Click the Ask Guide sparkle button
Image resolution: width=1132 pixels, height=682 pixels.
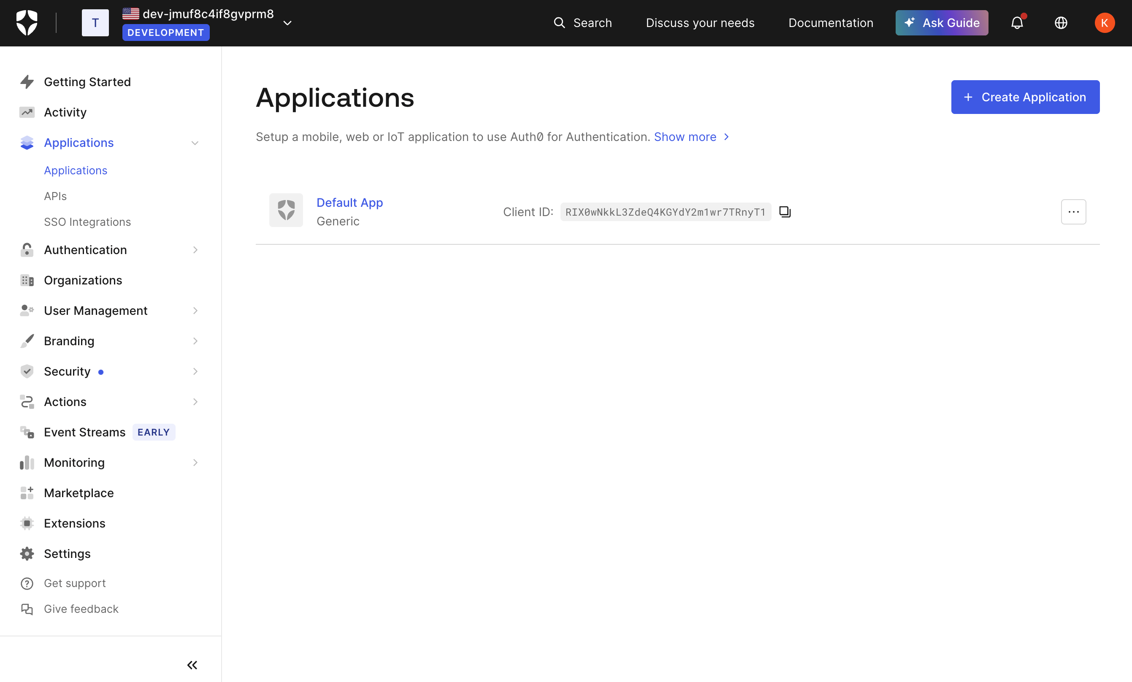click(941, 22)
